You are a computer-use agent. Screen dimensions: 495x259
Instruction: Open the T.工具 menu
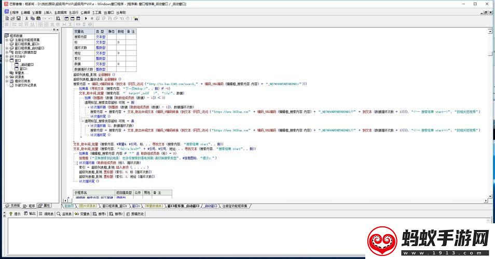pos(97,12)
